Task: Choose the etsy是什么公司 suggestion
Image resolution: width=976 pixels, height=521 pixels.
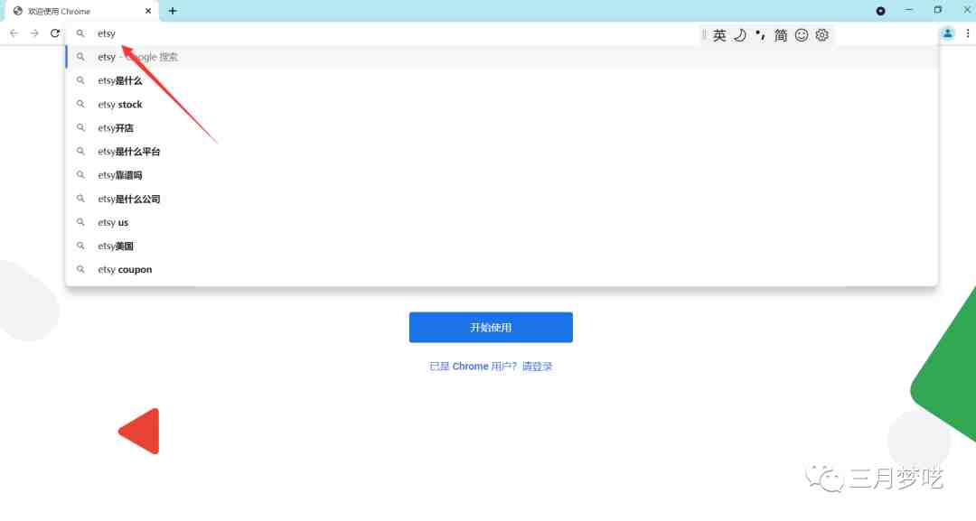Action: (x=502, y=199)
